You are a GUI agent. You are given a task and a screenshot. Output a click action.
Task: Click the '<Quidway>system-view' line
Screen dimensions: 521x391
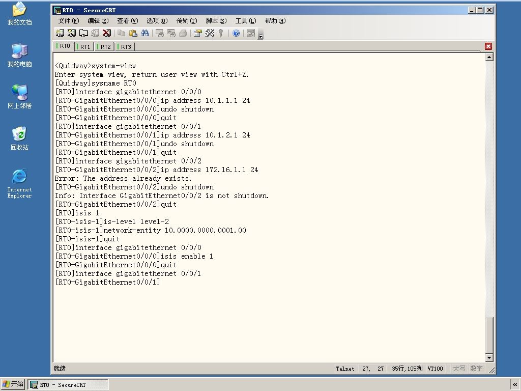[96, 66]
